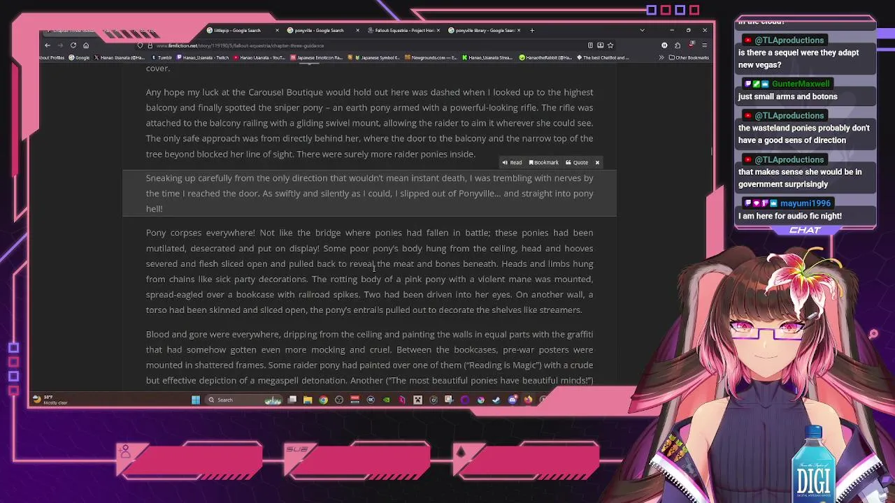The width and height of the screenshot is (895, 503).
Task: Open Discord from taskbar
Action: coord(513,400)
